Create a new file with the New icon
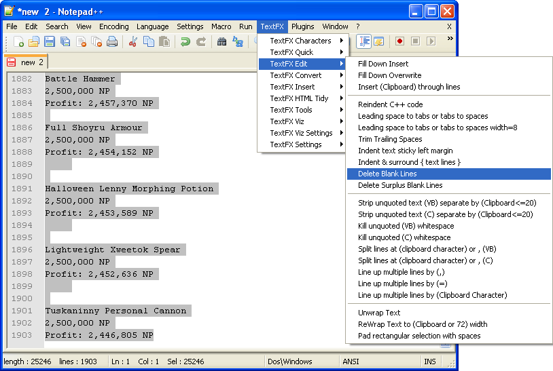The width and height of the screenshot is (553, 371). pyautogui.click(x=18, y=41)
